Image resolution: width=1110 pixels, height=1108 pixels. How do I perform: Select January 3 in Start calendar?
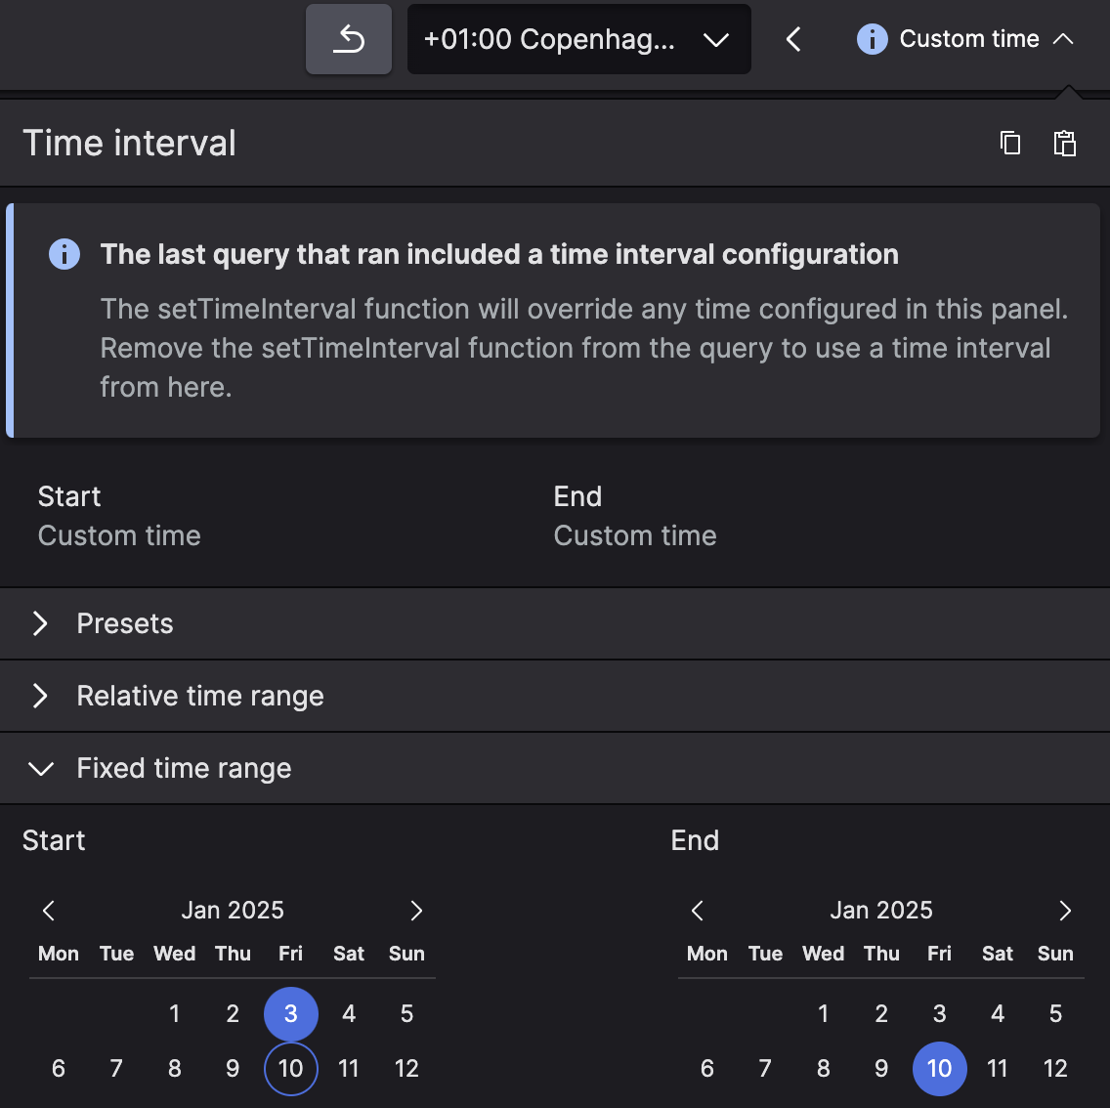291,1014
